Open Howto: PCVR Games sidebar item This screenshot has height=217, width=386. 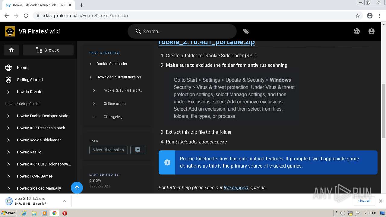click(x=39, y=176)
